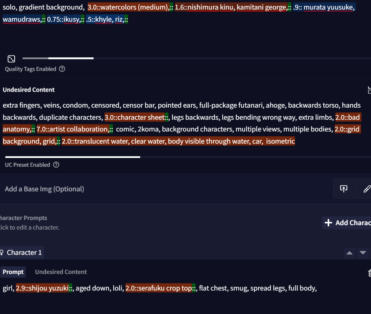Click the Add Character button
371x314 pixels.
pos(347,223)
